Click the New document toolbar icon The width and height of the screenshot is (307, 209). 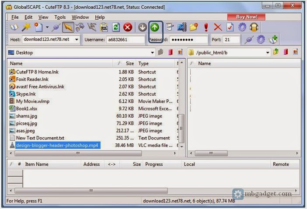tap(38, 27)
